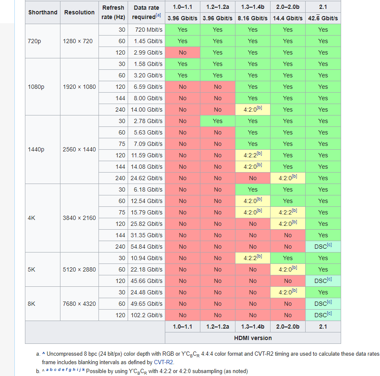This screenshot has height=376, width=380.
Task: Open [b] note in 11.59 Gbit/s row
Action: tap(259, 154)
